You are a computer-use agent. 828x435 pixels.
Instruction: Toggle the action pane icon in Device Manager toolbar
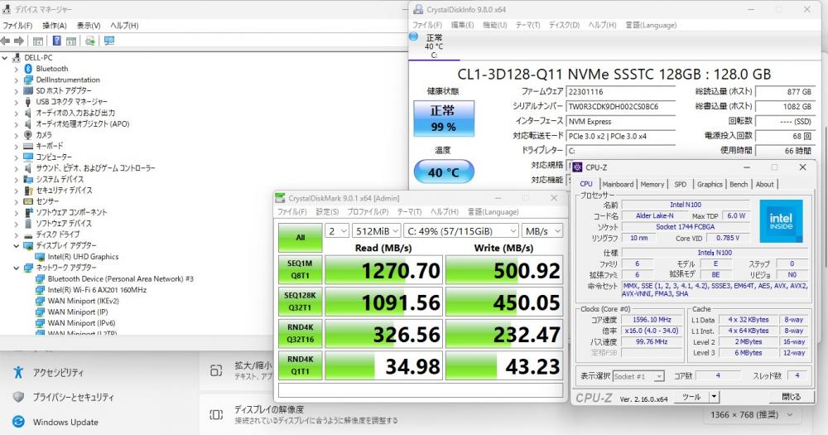pos(71,41)
